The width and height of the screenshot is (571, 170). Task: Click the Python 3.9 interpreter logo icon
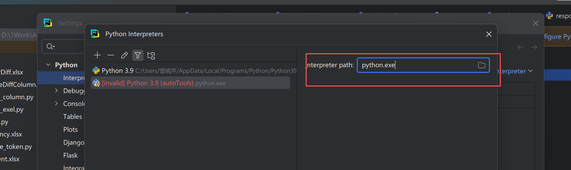pyautogui.click(x=96, y=71)
